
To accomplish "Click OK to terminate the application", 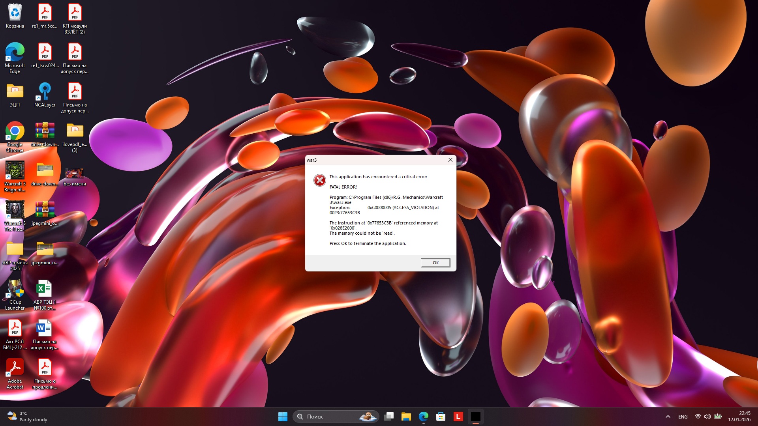I will [435, 263].
